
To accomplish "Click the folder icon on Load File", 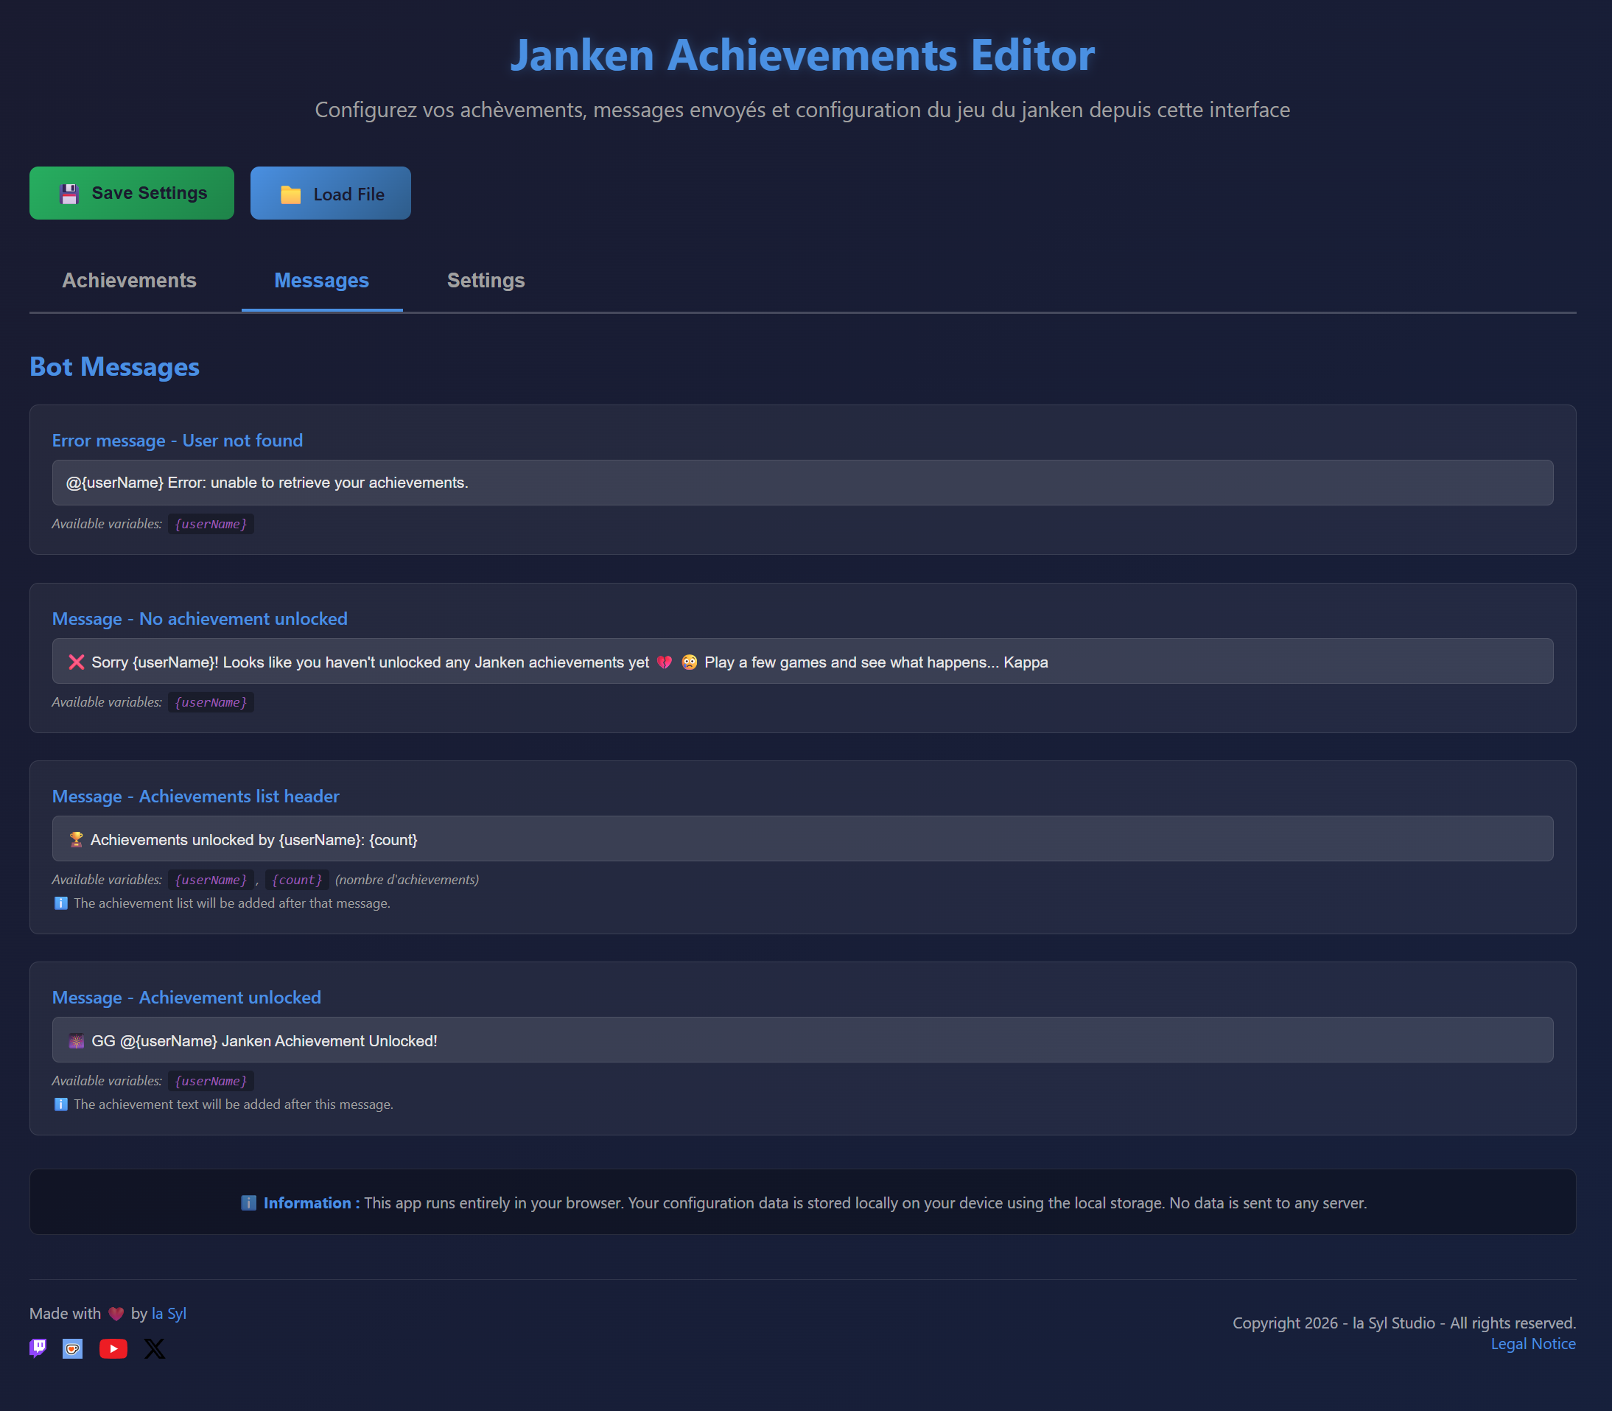I will coord(290,195).
